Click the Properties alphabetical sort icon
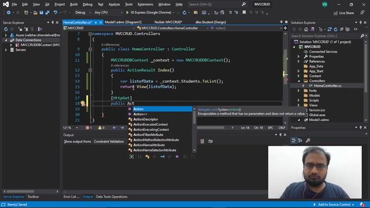370x208 pixels. pos(300,140)
